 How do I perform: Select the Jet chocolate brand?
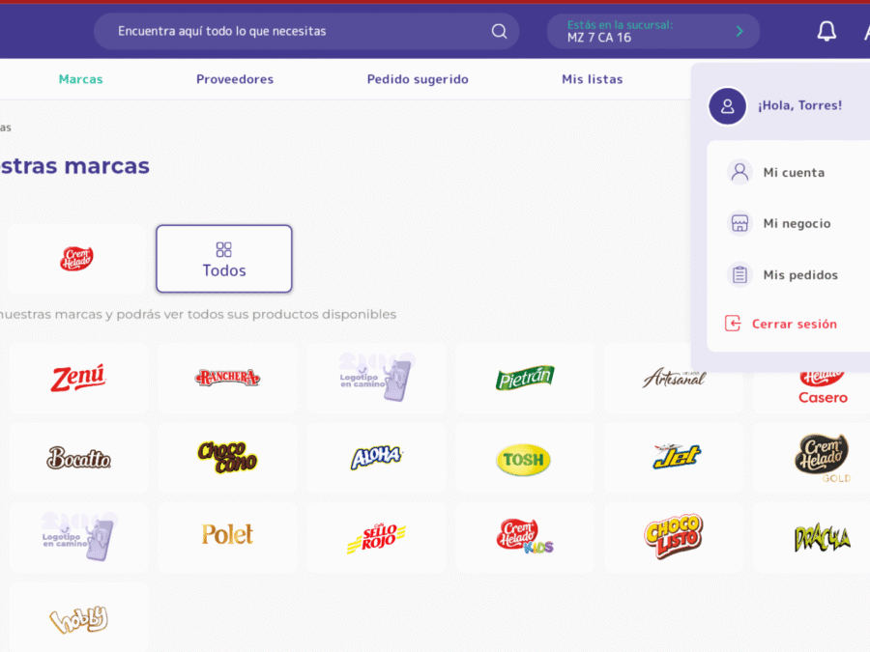676,457
